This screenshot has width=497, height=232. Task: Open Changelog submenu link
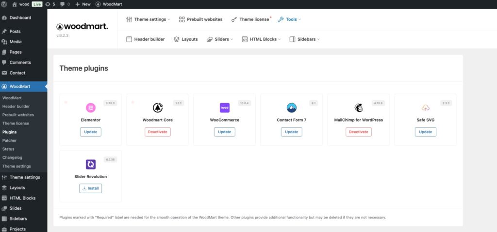pos(12,157)
